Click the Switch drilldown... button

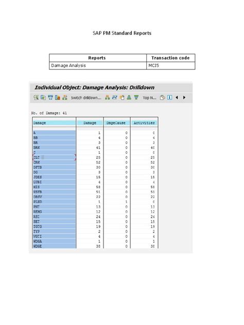click(86, 98)
